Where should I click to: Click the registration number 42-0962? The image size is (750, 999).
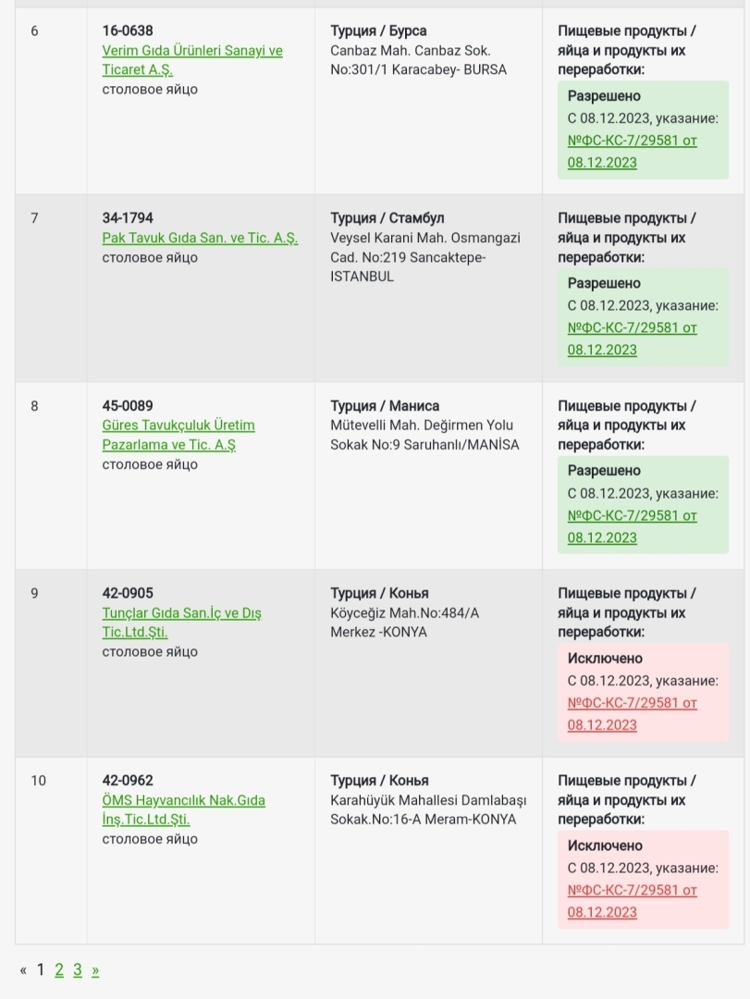click(128, 780)
